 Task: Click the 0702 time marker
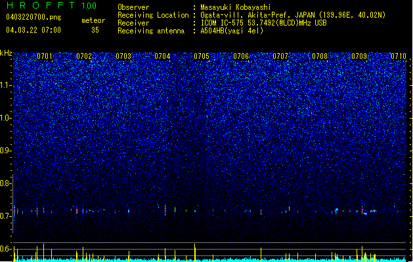[x=84, y=56]
